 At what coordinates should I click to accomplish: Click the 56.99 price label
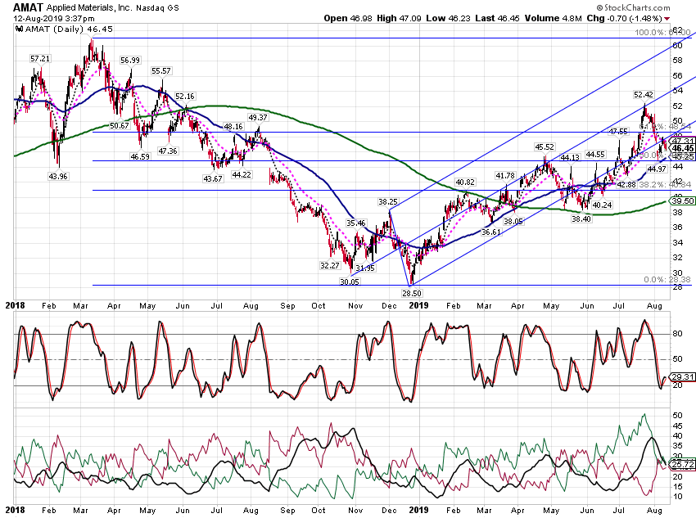[129, 61]
